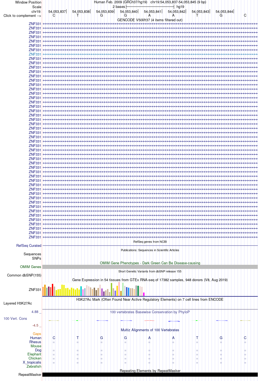The height and width of the screenshot is (381, 258).
Task: Click the cyan bar in GTEx chart
Action: click(x=81, y=291)
